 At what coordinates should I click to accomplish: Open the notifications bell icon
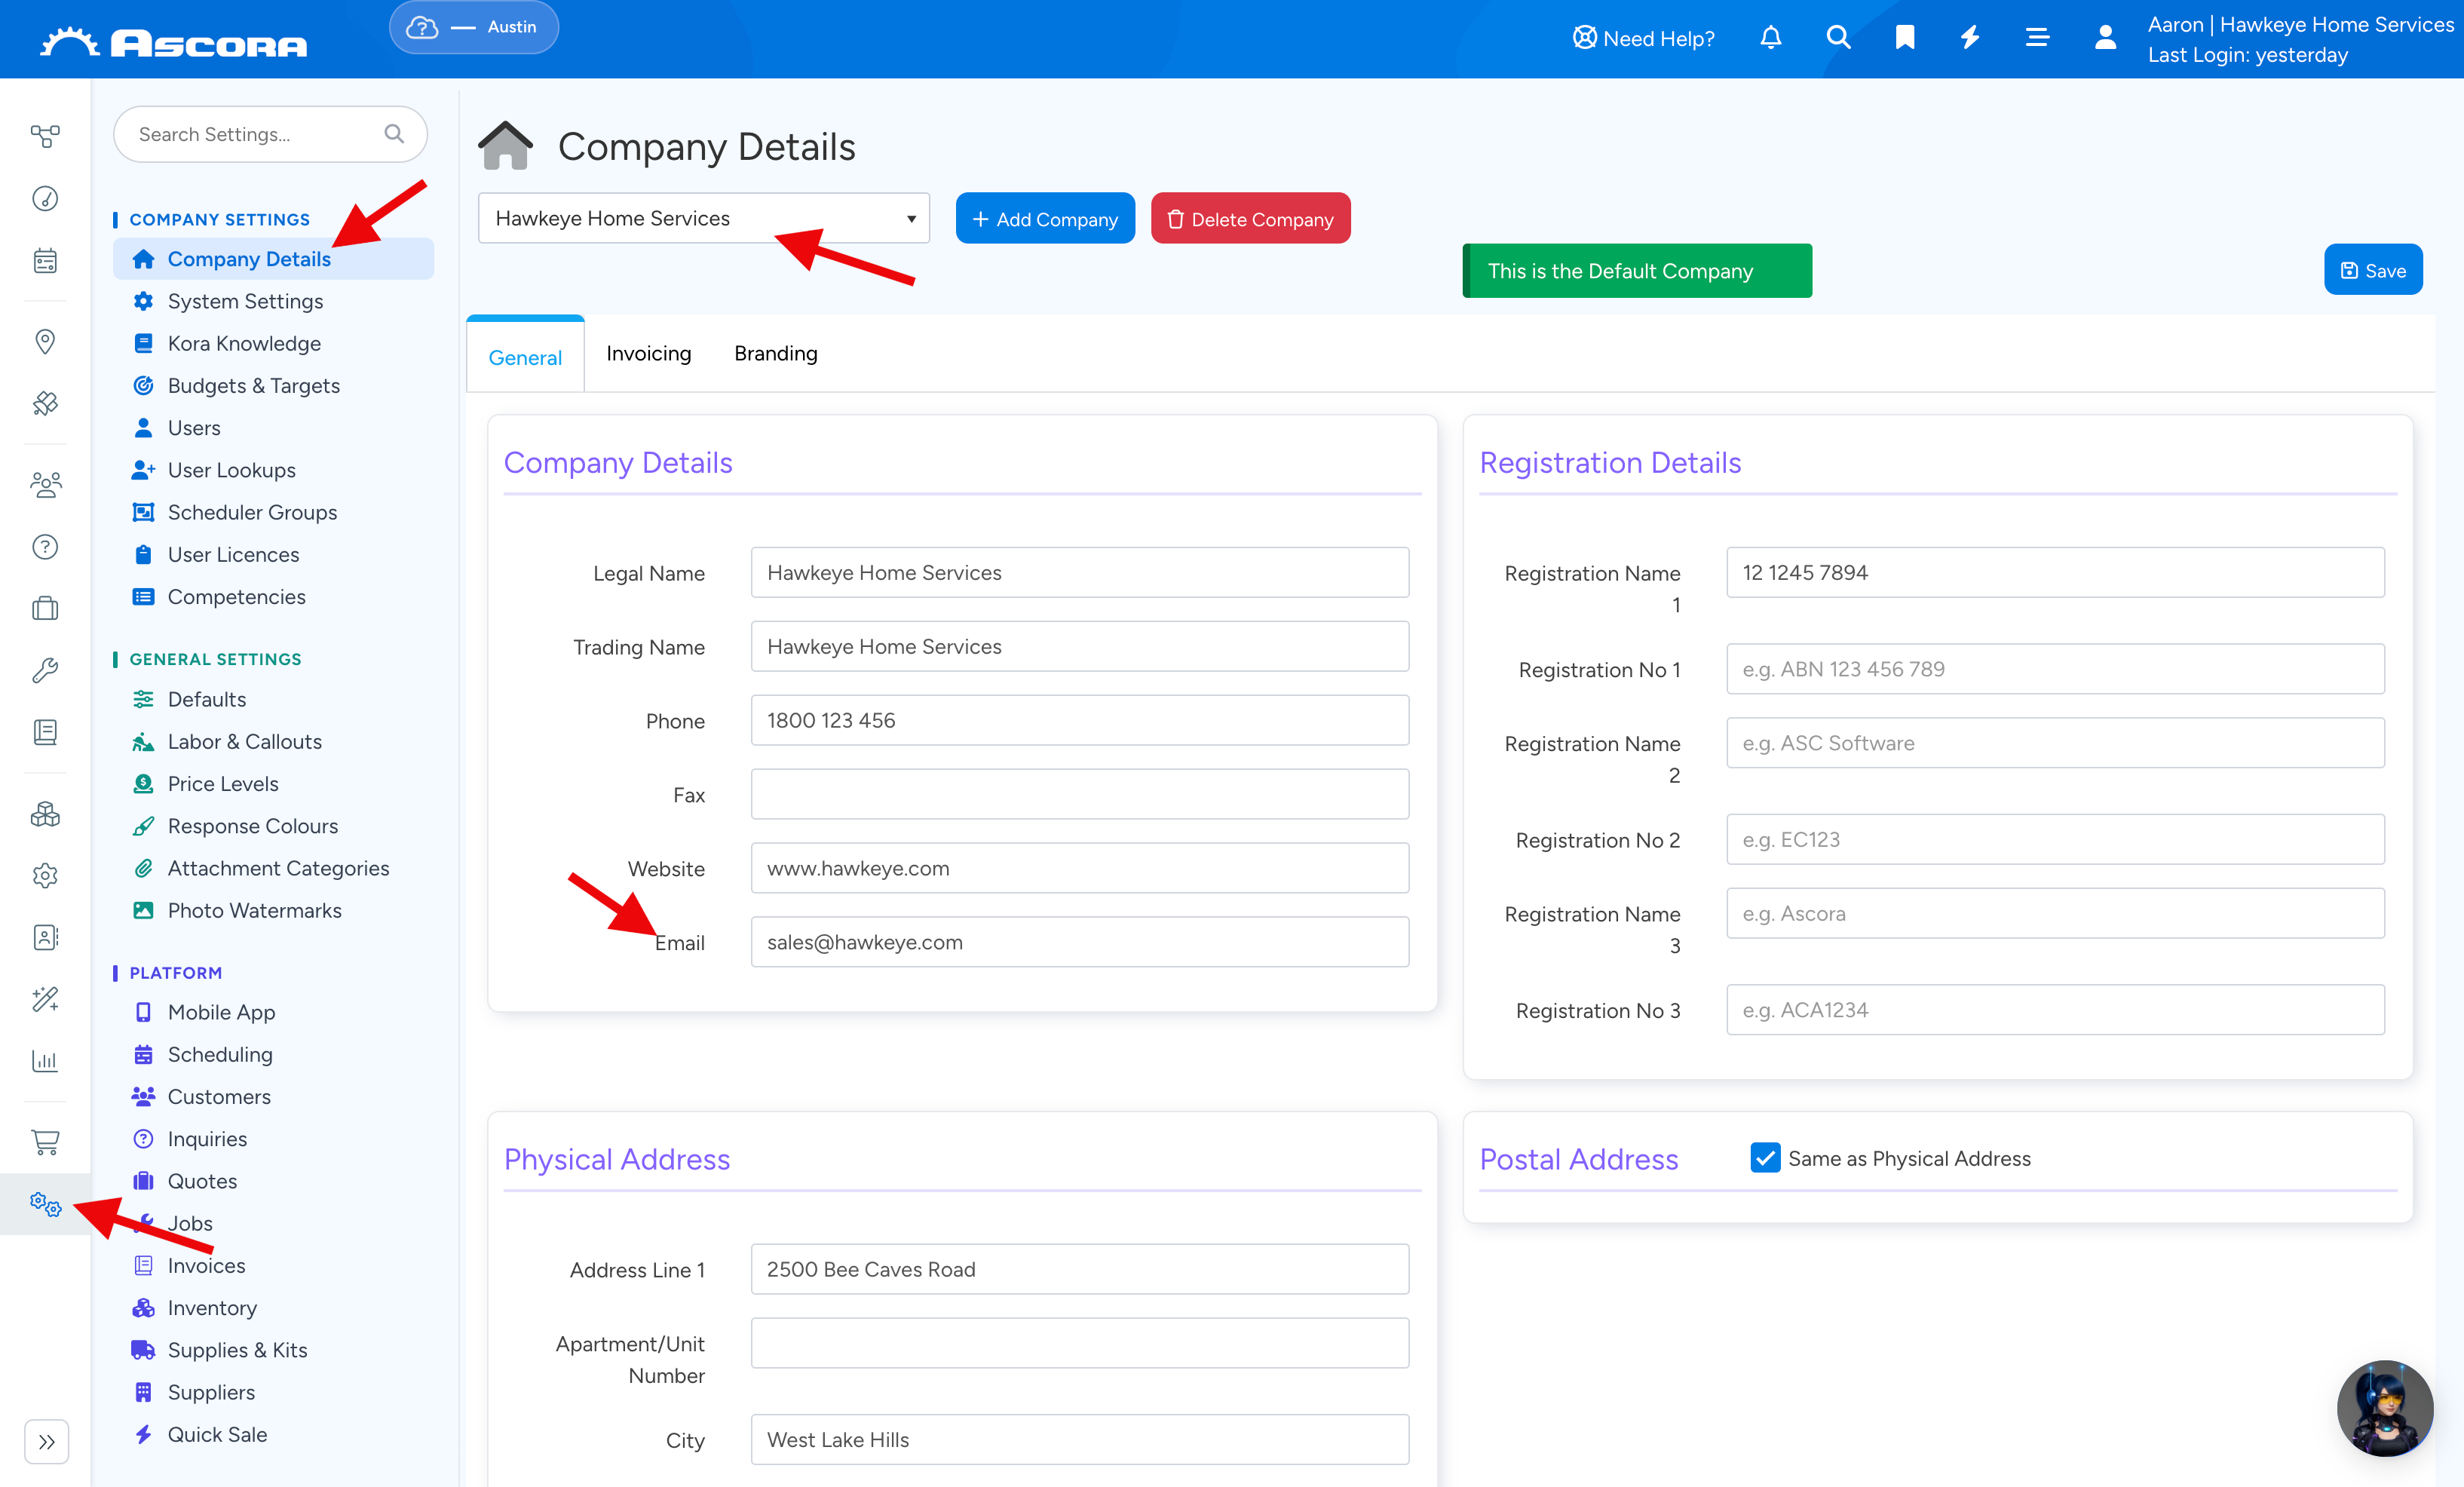tap(1770, 38)
